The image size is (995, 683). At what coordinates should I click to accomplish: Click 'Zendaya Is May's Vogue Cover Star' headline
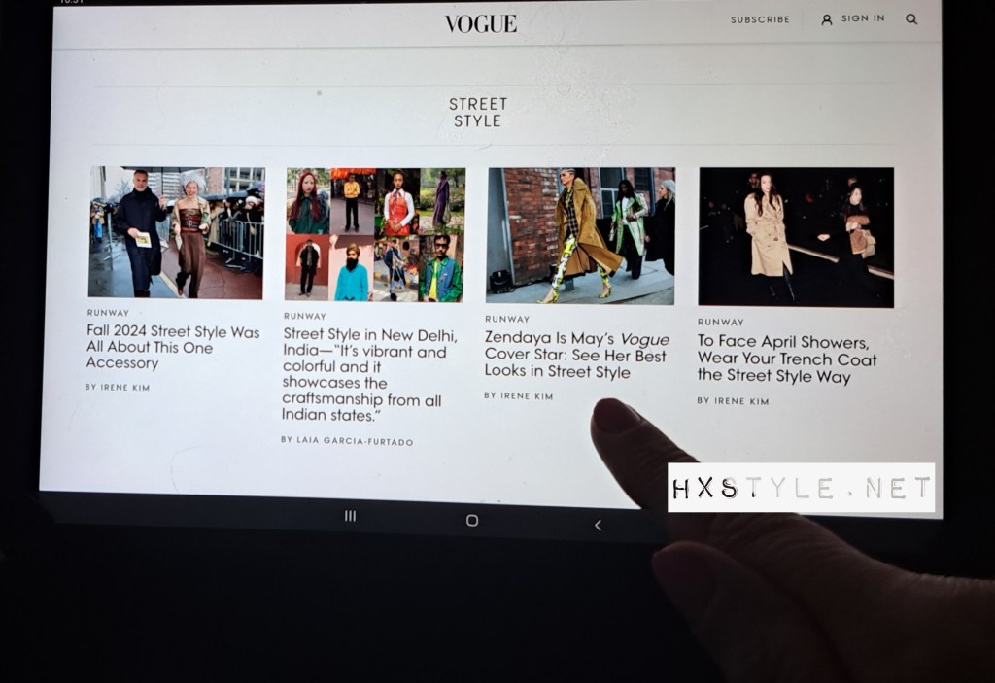(x=576, y=356)
